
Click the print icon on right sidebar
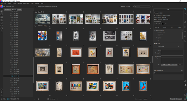pos(185,85)
